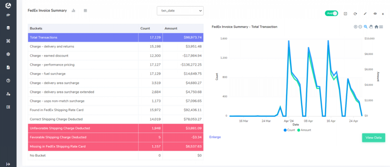
Task: Close the FedEx Invoice Summary panel
Action: pos(383,14)
